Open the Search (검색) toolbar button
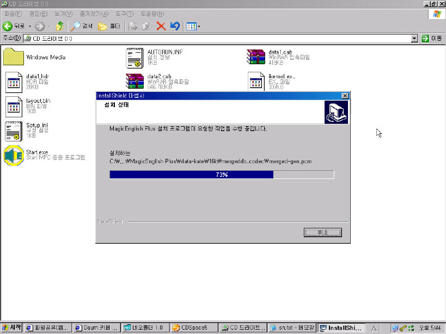The image size is (446, 334). pos(82,27)
